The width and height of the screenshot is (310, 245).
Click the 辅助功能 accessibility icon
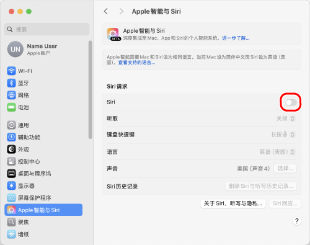[x=11, y=137]
